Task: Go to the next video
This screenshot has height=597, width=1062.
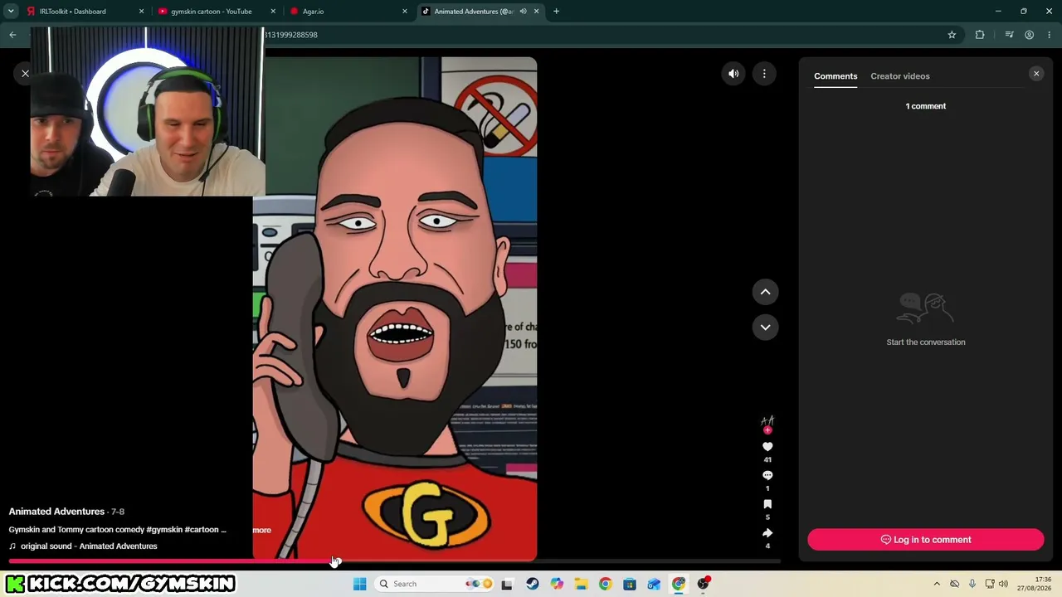Action: click(x=765, y=328)
